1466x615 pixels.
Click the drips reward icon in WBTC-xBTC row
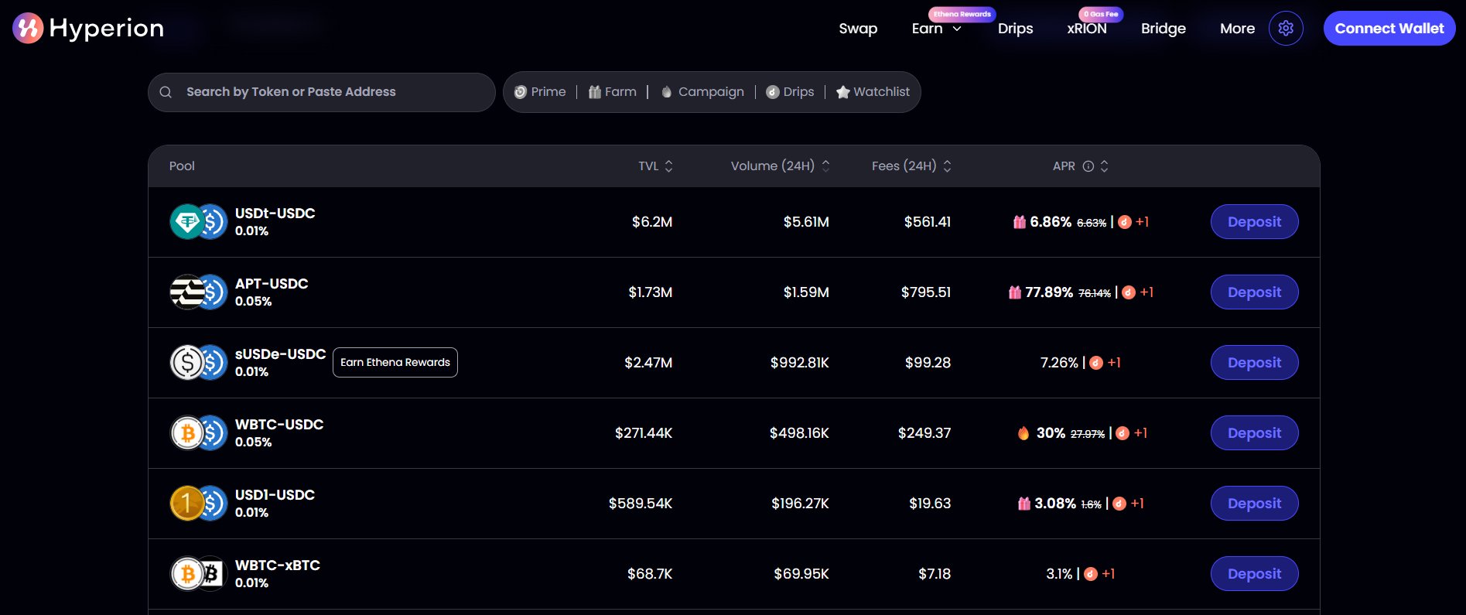pos(1091,574)
